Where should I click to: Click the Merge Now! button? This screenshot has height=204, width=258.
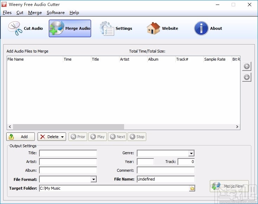click(229, 186)
